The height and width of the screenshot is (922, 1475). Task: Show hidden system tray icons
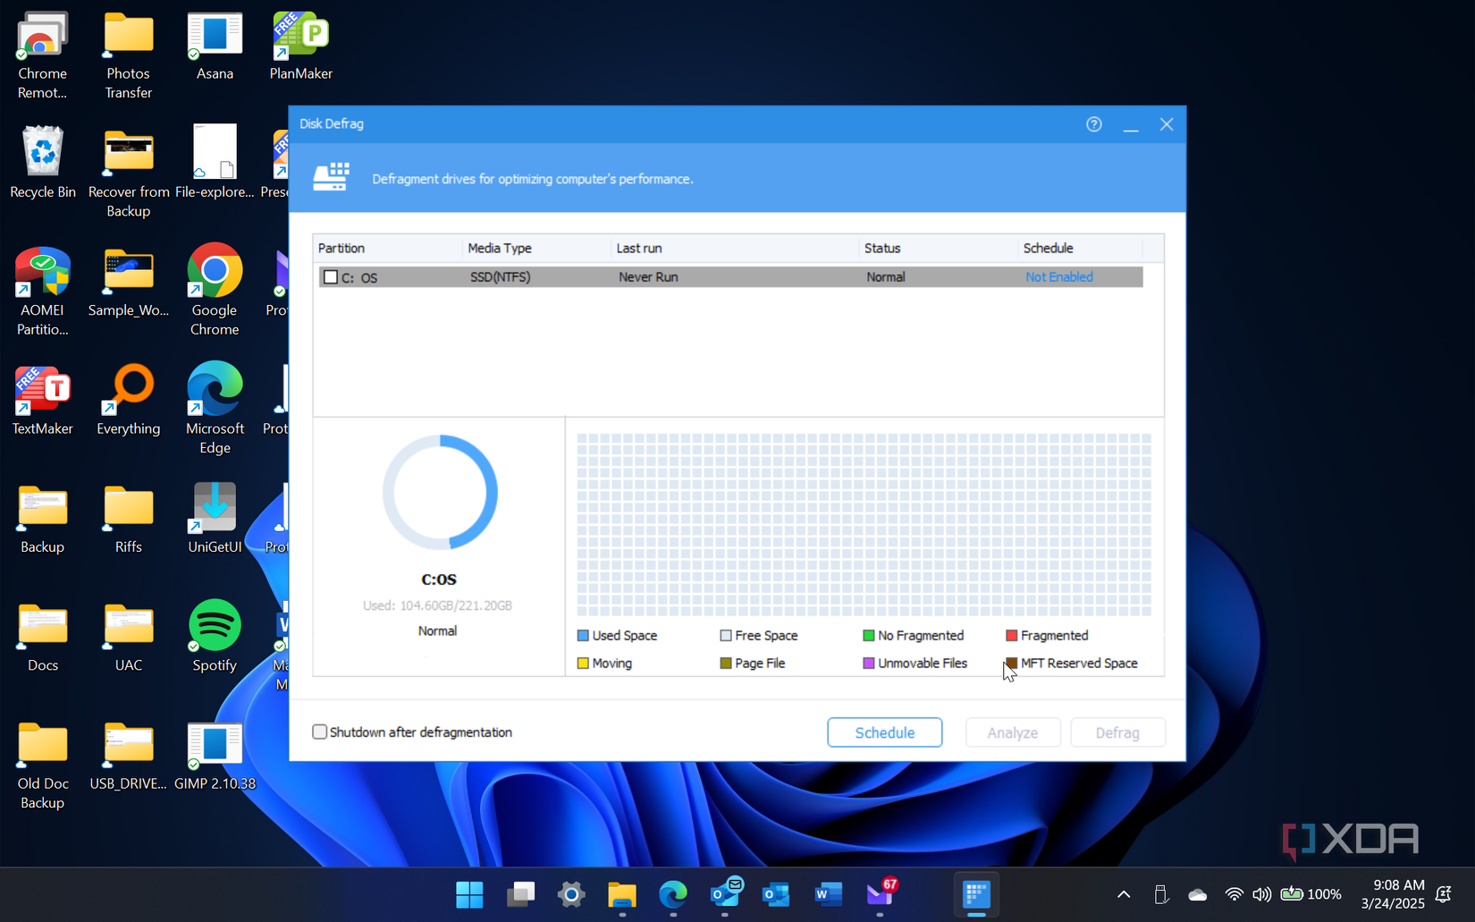tap(1124, 894)
